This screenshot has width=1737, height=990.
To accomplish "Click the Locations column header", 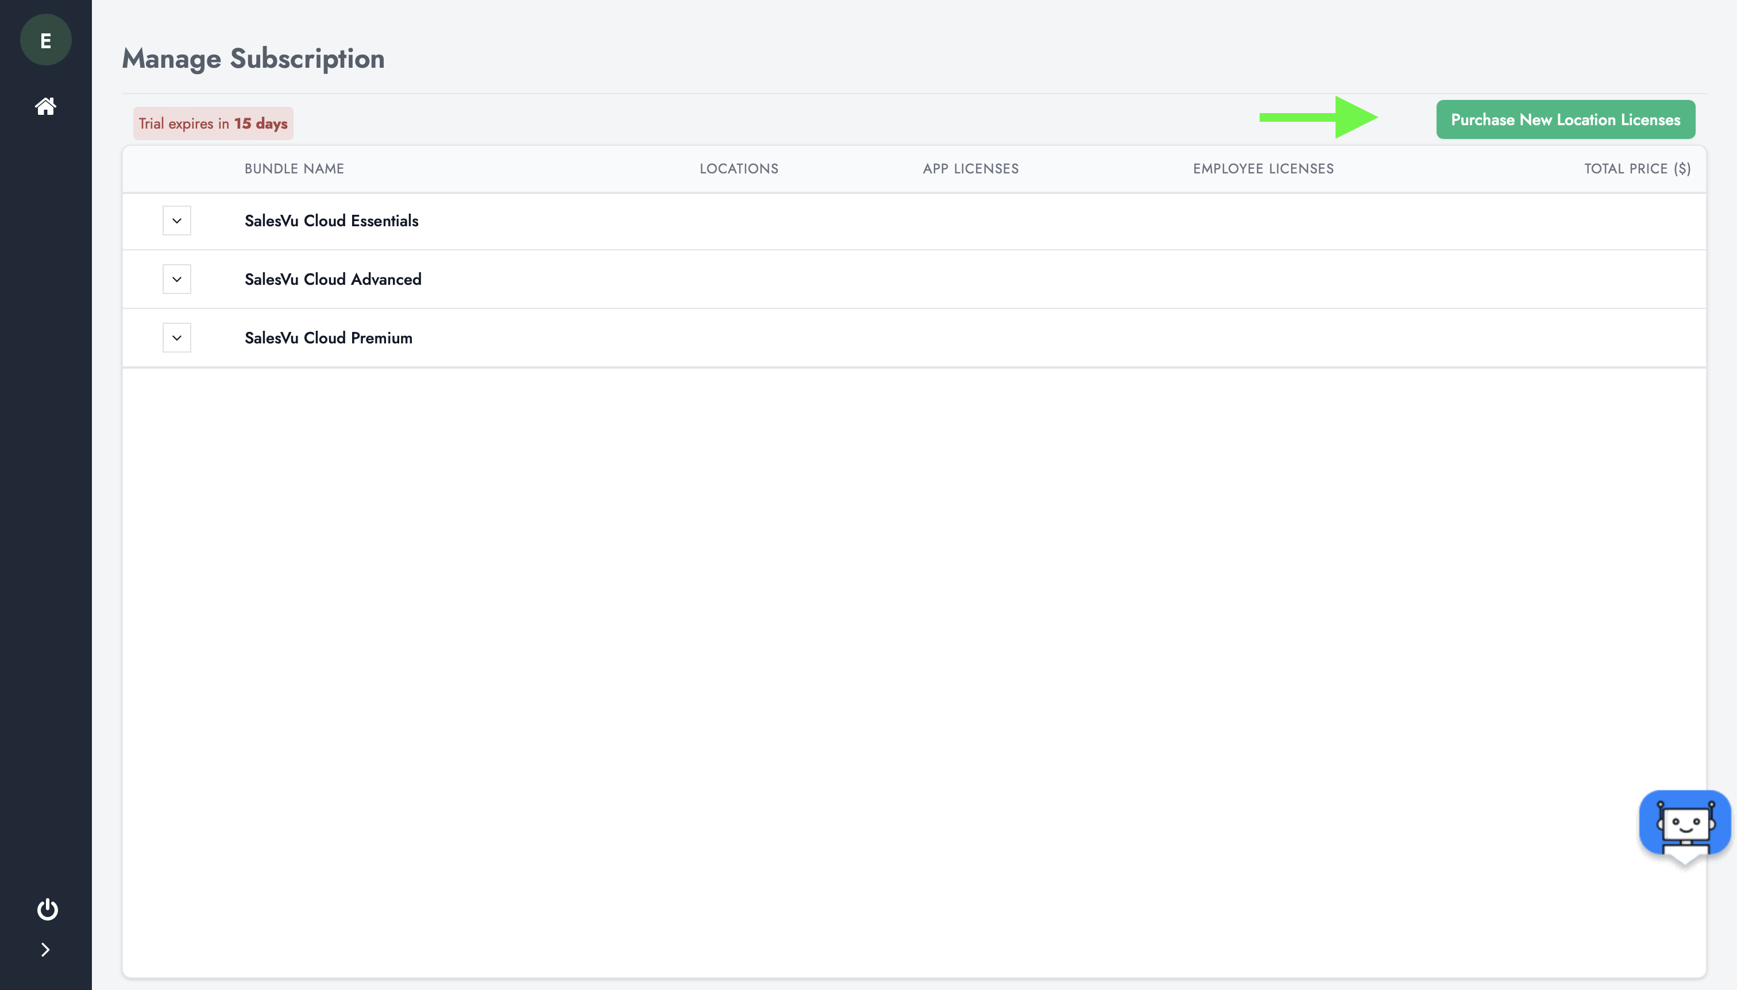I will 739,169.
